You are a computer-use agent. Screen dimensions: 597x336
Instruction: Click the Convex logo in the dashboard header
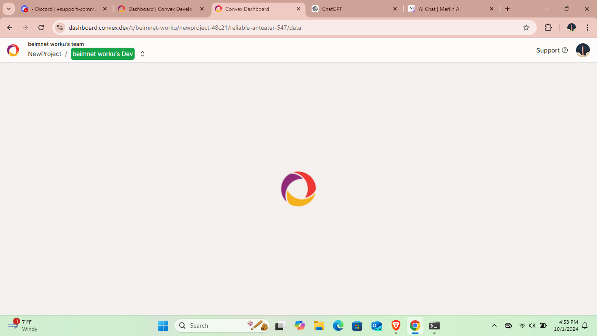coord(13,50)
